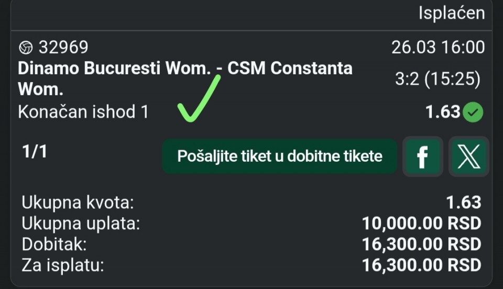503x289 pixels.
Task: Click the 'Isplaćen' status label
Action: click(451, 14)
